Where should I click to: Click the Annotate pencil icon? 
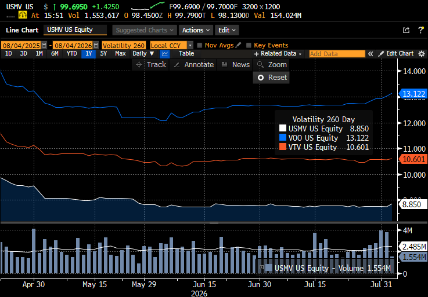click(177, 65)
